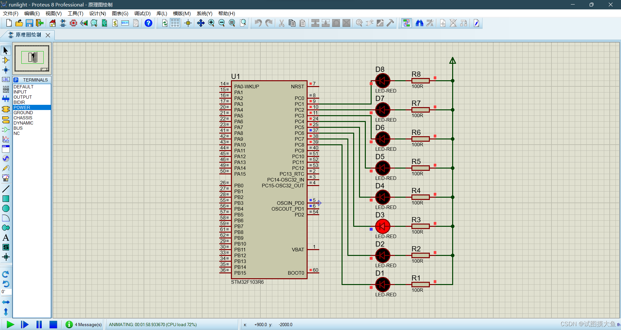
Task: Toggle the wire autorouter
Action: pos(407,23)
